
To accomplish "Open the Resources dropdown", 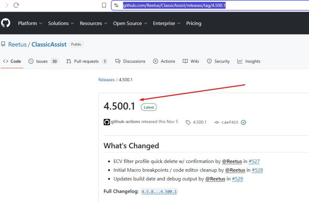I will coord(93,23).
